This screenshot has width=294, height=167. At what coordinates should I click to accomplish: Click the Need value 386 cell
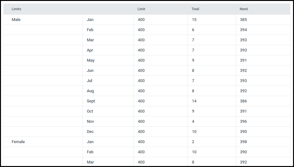(x=263, y=101)
